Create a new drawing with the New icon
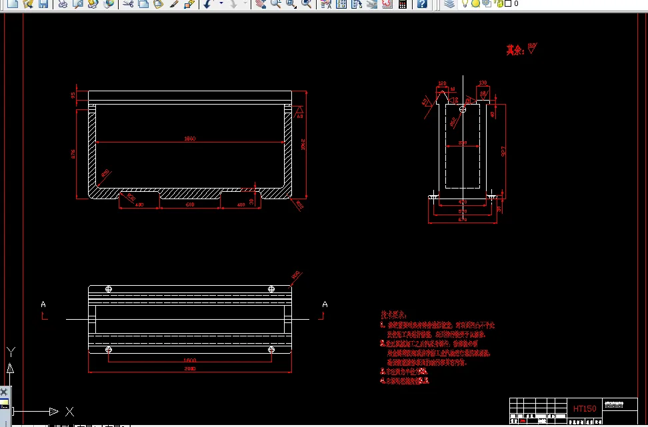Image resolution: width=648 pixels, height=427 pixels. pos(13,4)
